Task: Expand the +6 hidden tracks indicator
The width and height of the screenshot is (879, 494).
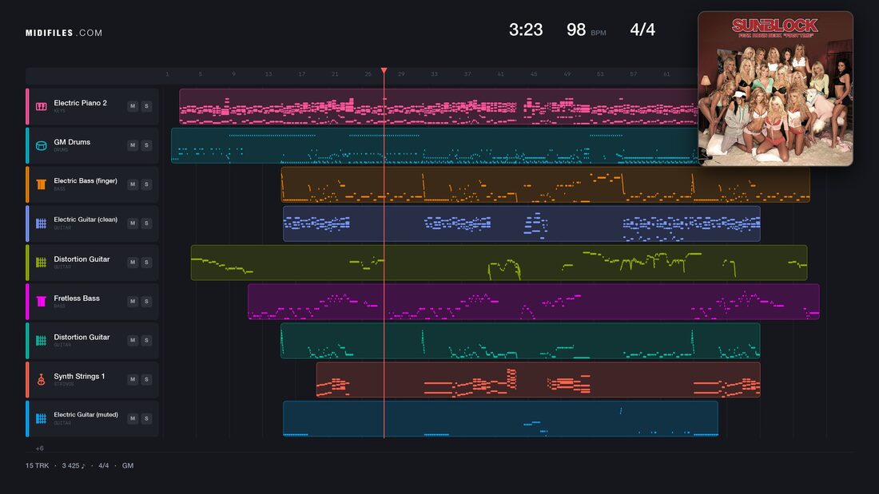Action: pyautogui.click(x=40, y=448)
